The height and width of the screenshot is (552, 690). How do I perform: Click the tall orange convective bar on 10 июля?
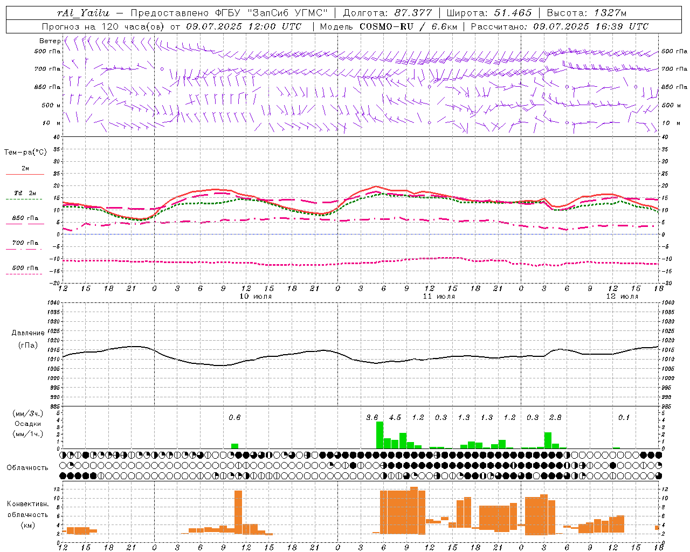[x=238, y=512]
